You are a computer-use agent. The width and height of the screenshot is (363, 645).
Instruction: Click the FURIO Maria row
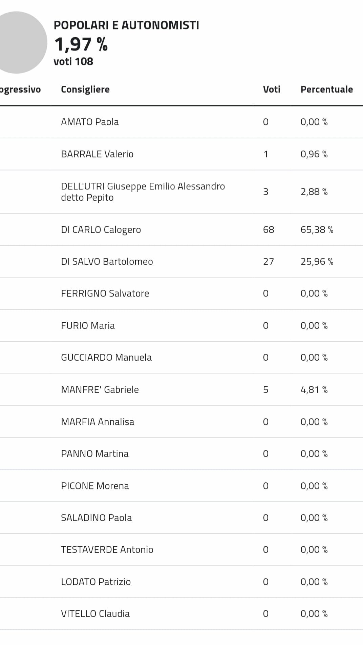(181, 326)
